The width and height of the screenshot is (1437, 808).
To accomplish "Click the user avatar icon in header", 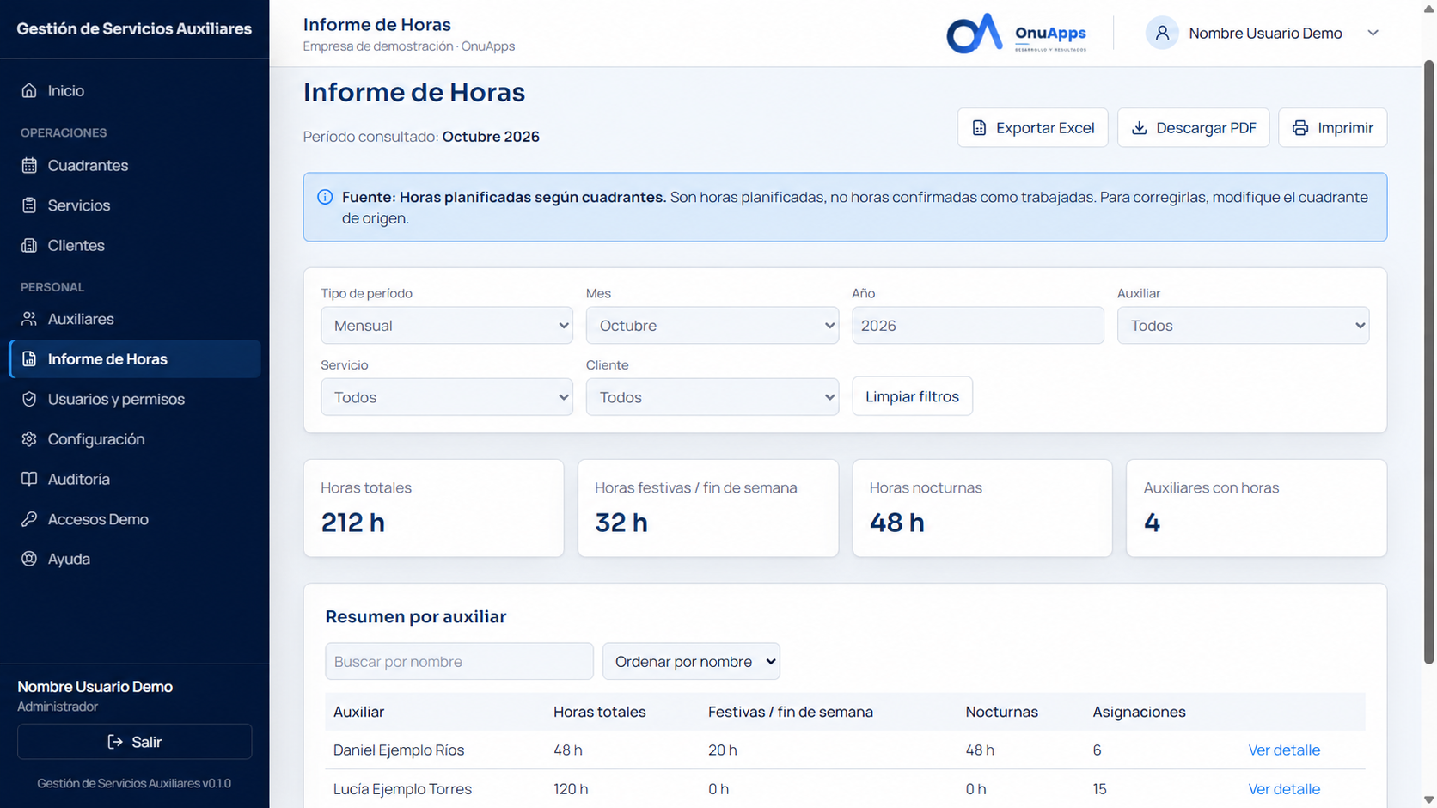I will point(1162,33).
